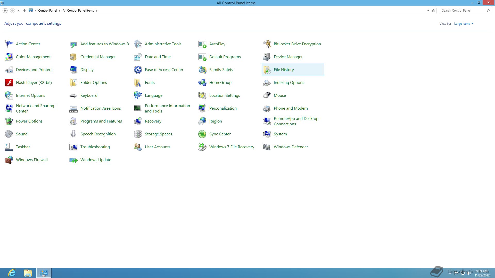
Task: Open Windows 7 File Recovery link
Action: [x=232, y=147]
